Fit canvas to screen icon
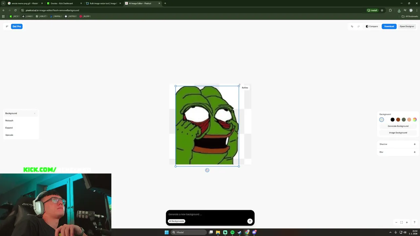420x236 pixels. pos(401,222)
